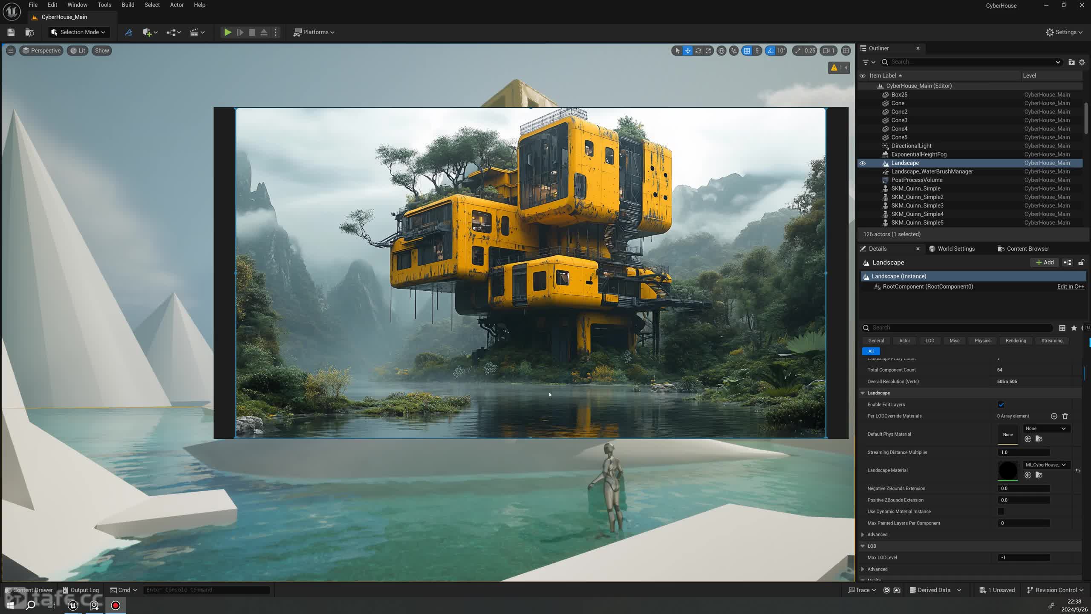Viewport: 1091px width, 614px height.
Task: Open the Outliner settings gear
Action: click(1082, 62)
